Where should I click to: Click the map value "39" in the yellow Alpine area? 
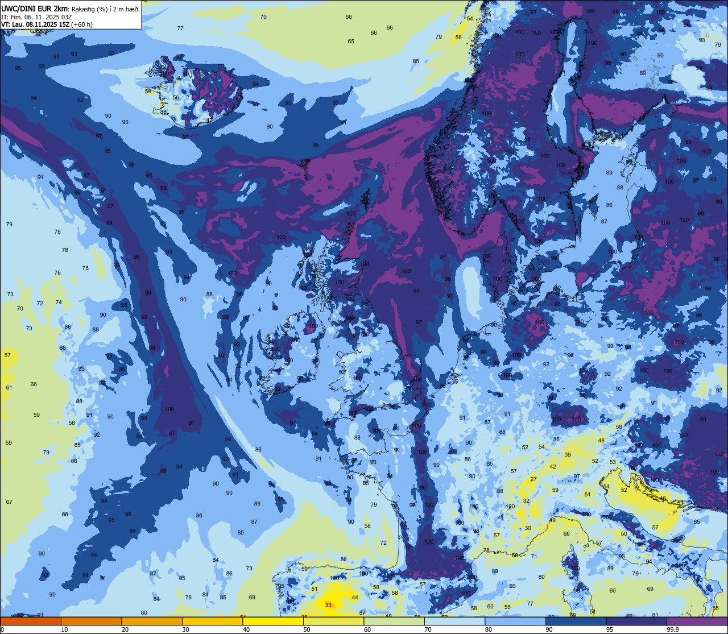pos(568,455)
